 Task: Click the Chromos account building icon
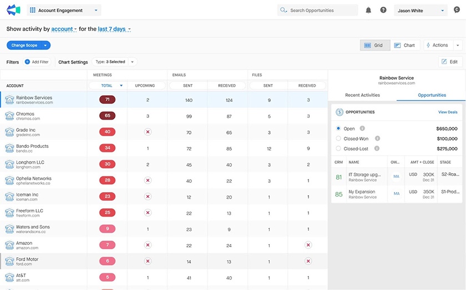point(9,116)
